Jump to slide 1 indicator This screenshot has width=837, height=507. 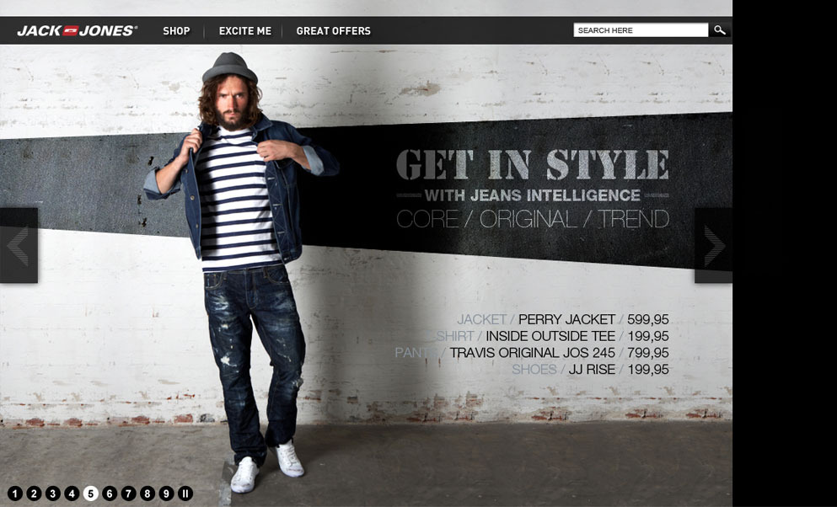click(x=15, y=494)
